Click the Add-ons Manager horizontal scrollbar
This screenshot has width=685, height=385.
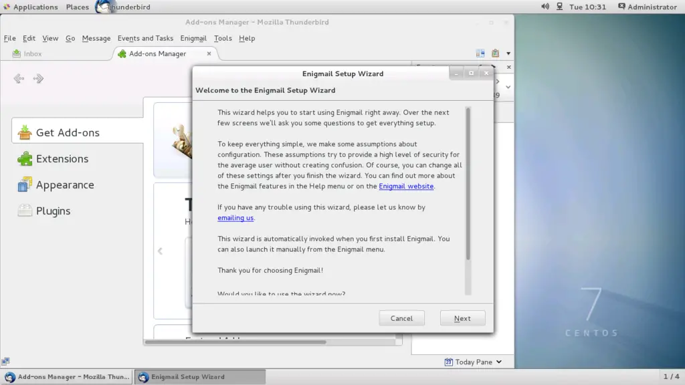[235, 342]
